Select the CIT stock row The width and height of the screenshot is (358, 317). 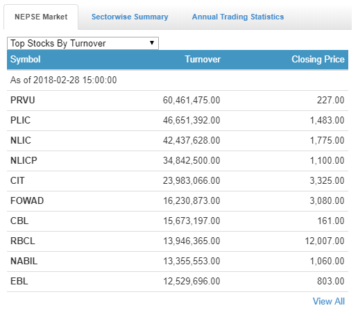tap(178, 181)
